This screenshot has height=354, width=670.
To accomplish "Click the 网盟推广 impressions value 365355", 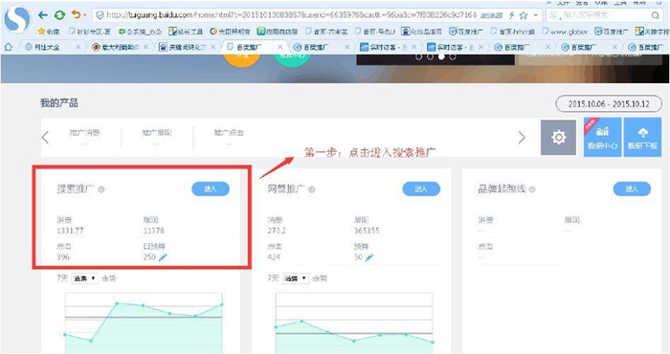I will click(367, 231).
